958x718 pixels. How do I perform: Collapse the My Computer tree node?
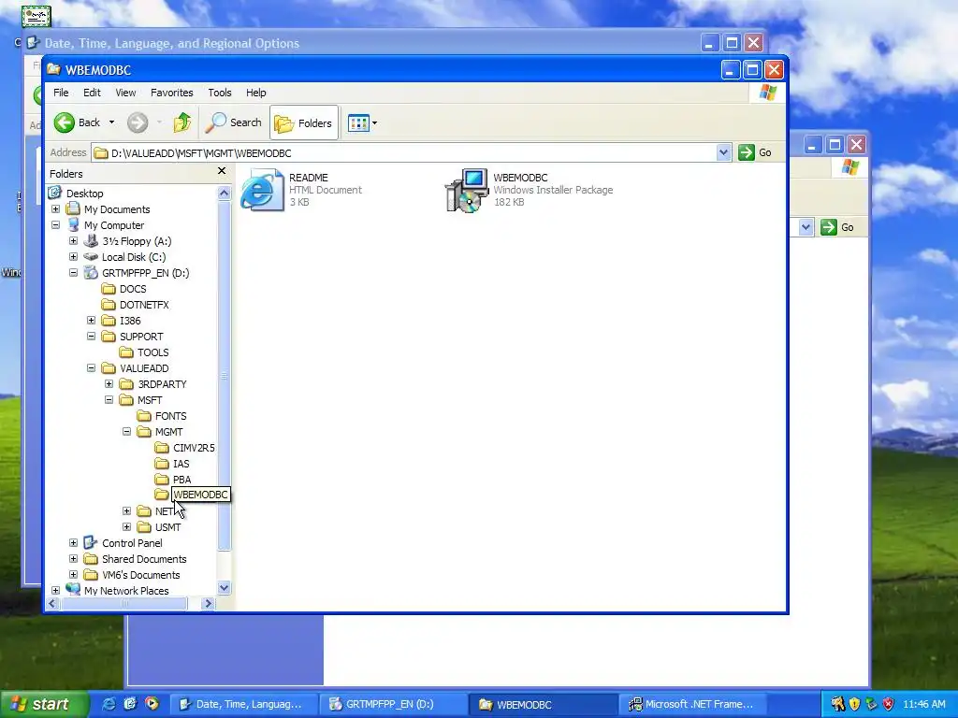(x=55, y=224)
